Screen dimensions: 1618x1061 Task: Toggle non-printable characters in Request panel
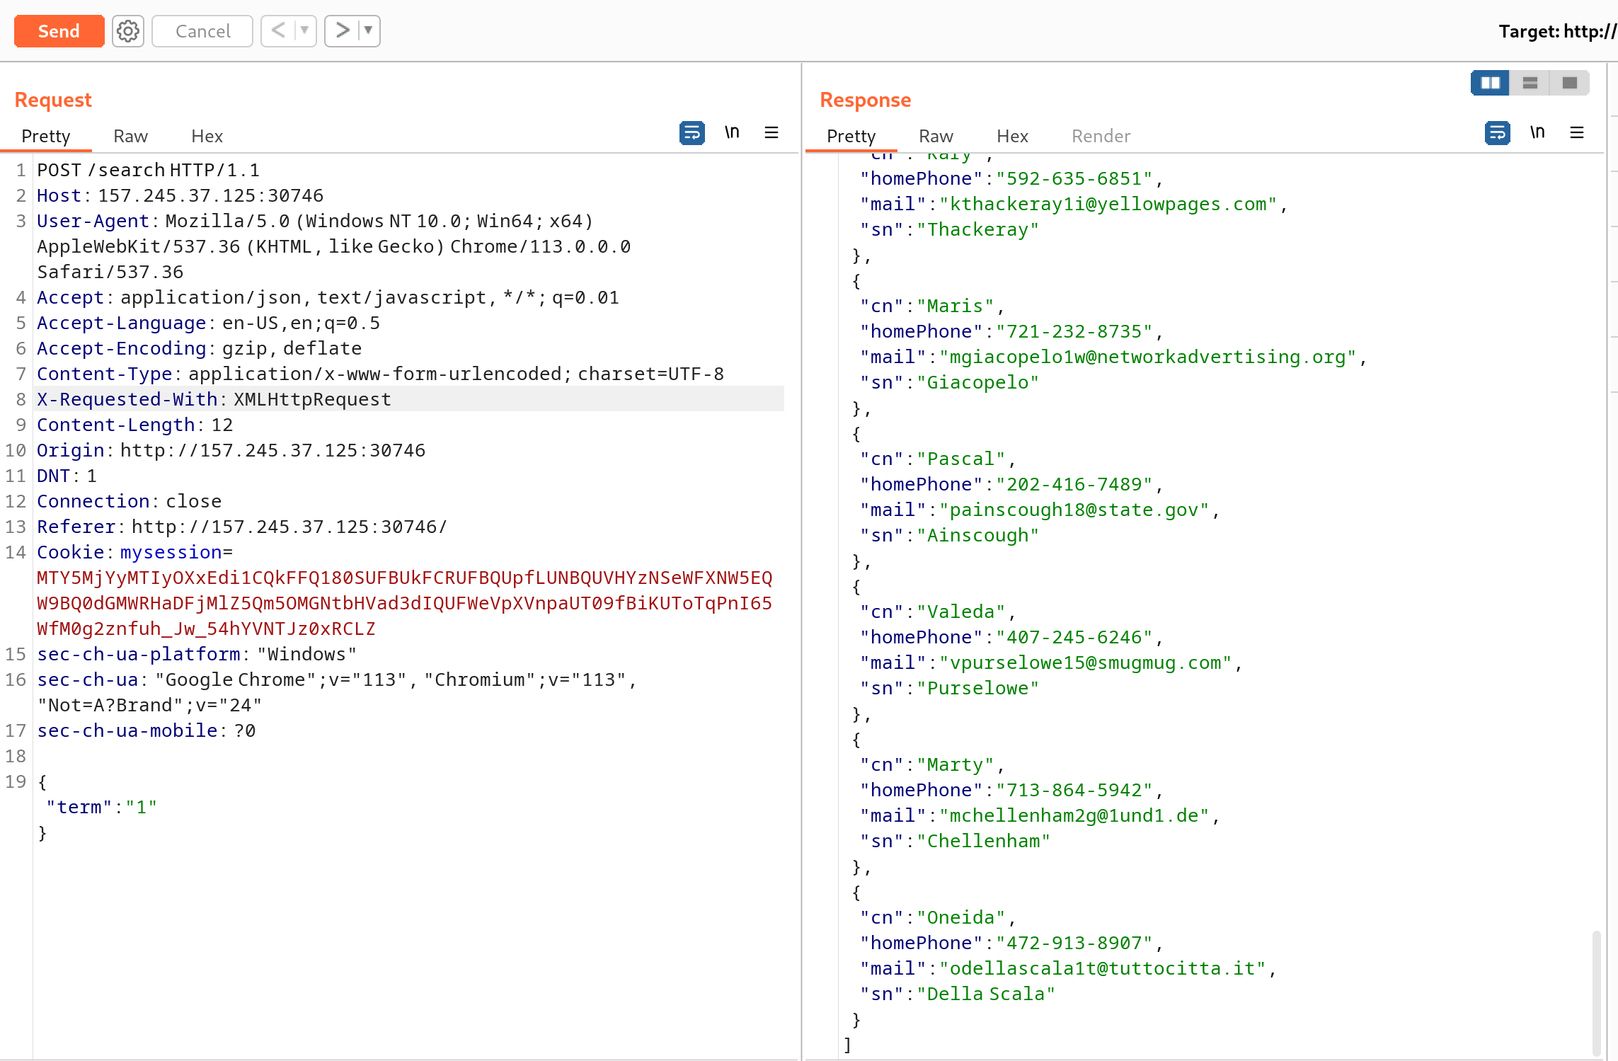click(732, 132)
